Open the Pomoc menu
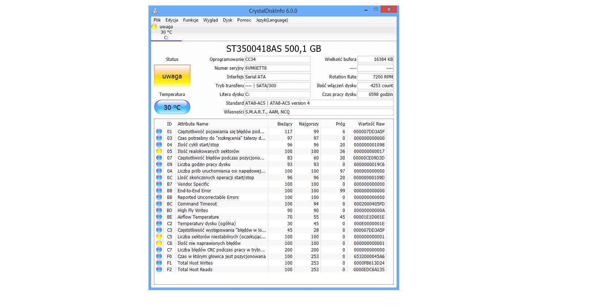The width and height of the screenshot is (612, 308). coord(244,20)
